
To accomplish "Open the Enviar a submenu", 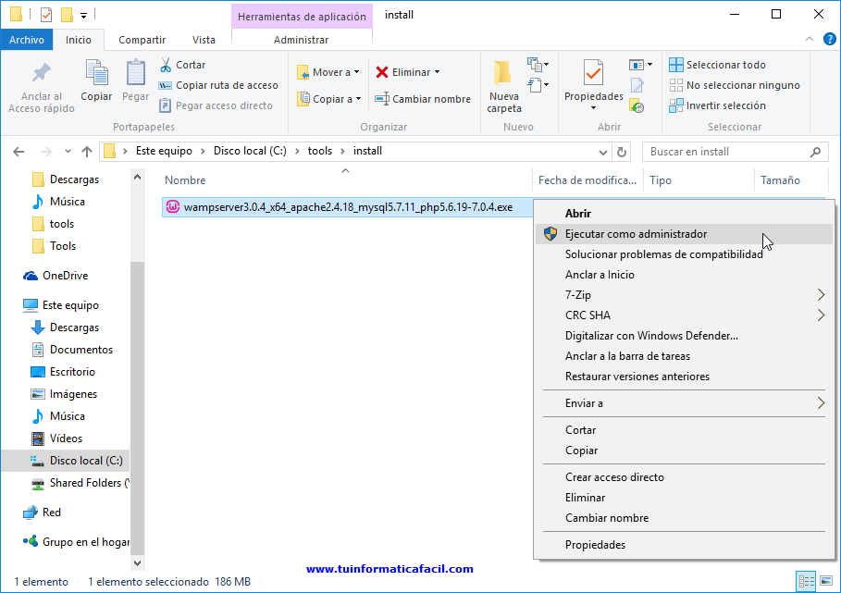I will pos(684,403).
